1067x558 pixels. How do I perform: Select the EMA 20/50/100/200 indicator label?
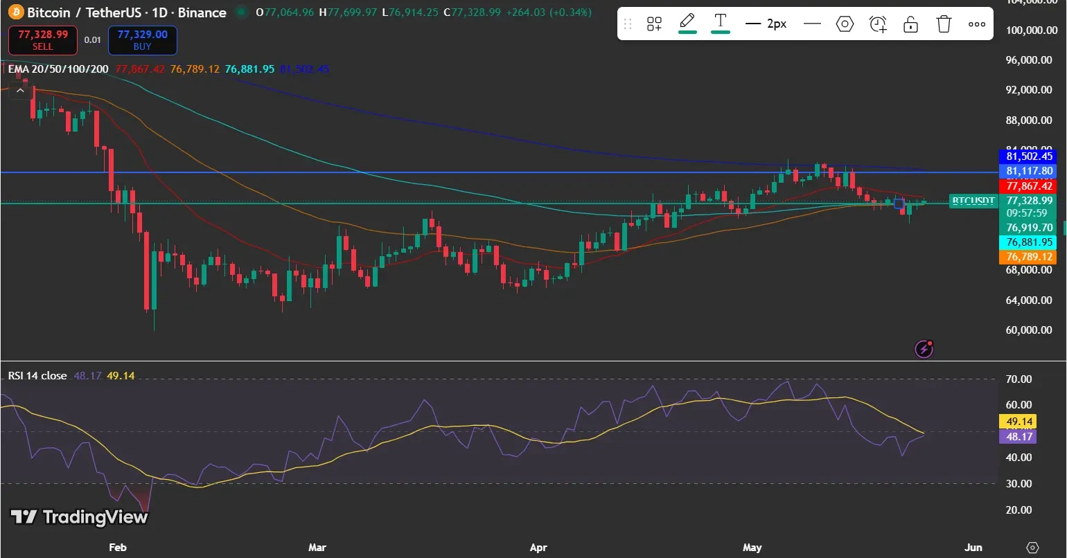(58, 69)
